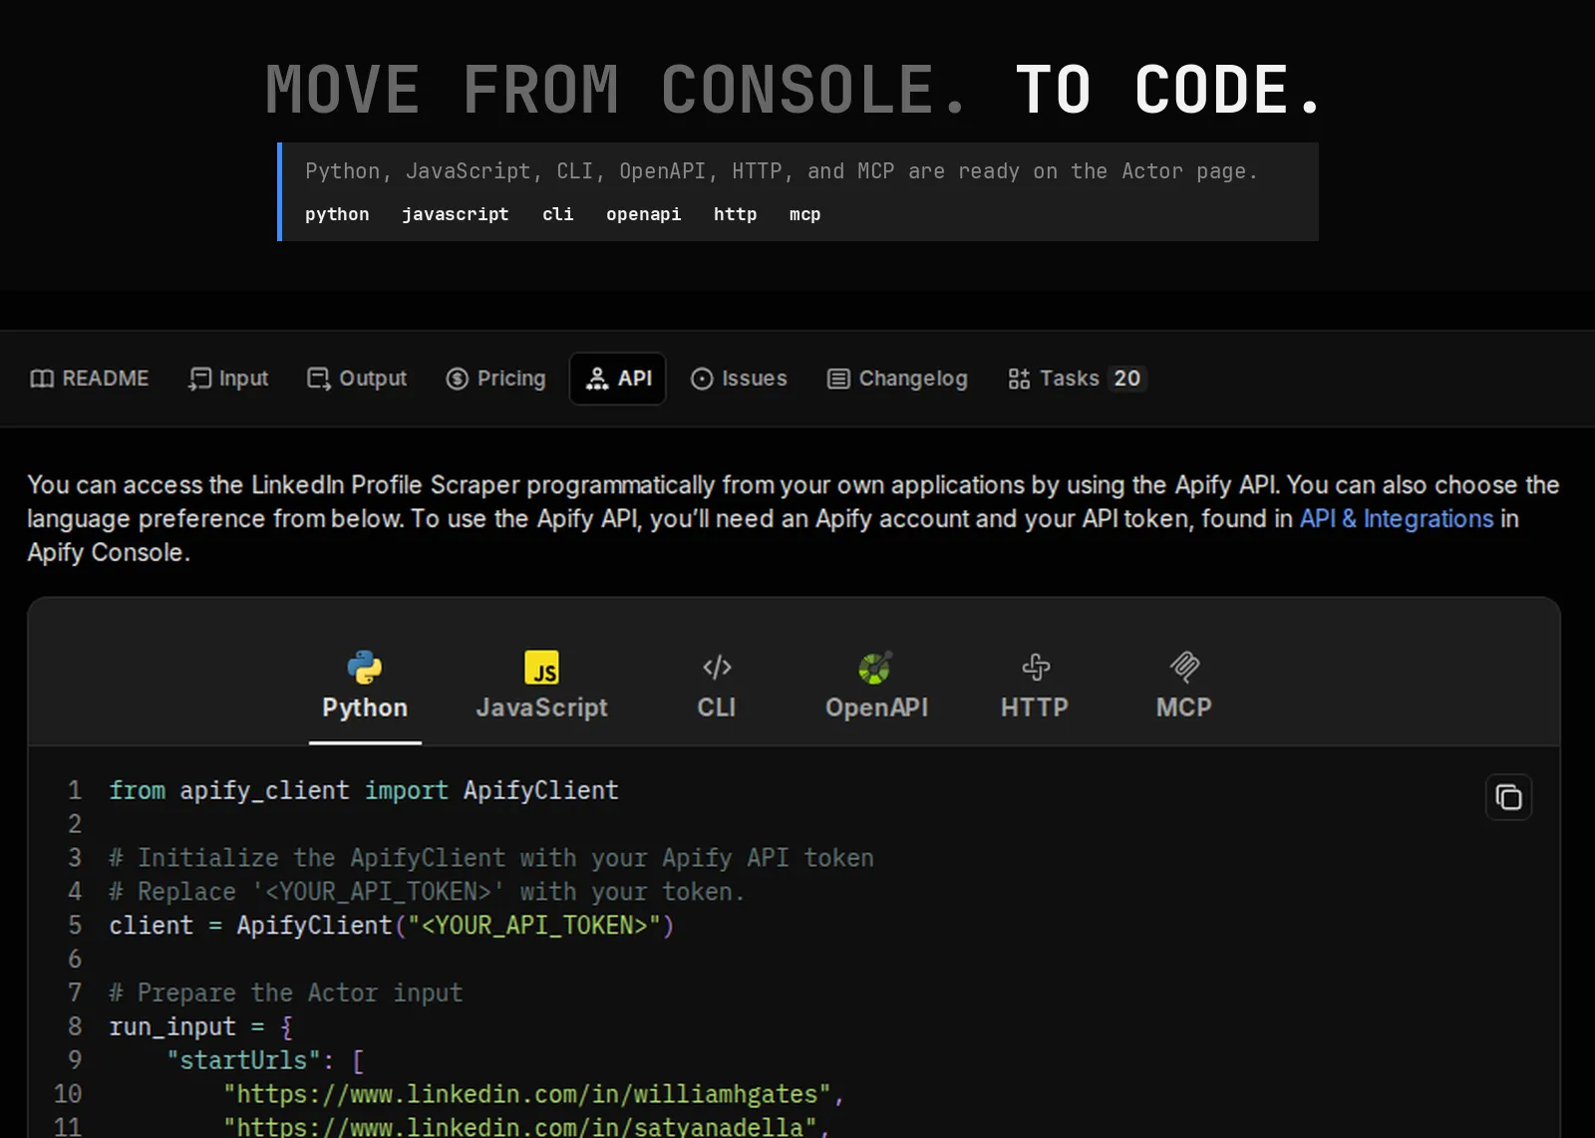Click the JavaScript JS logo icon
This screenshot has height=1138, width=1595.
point(542,667)
